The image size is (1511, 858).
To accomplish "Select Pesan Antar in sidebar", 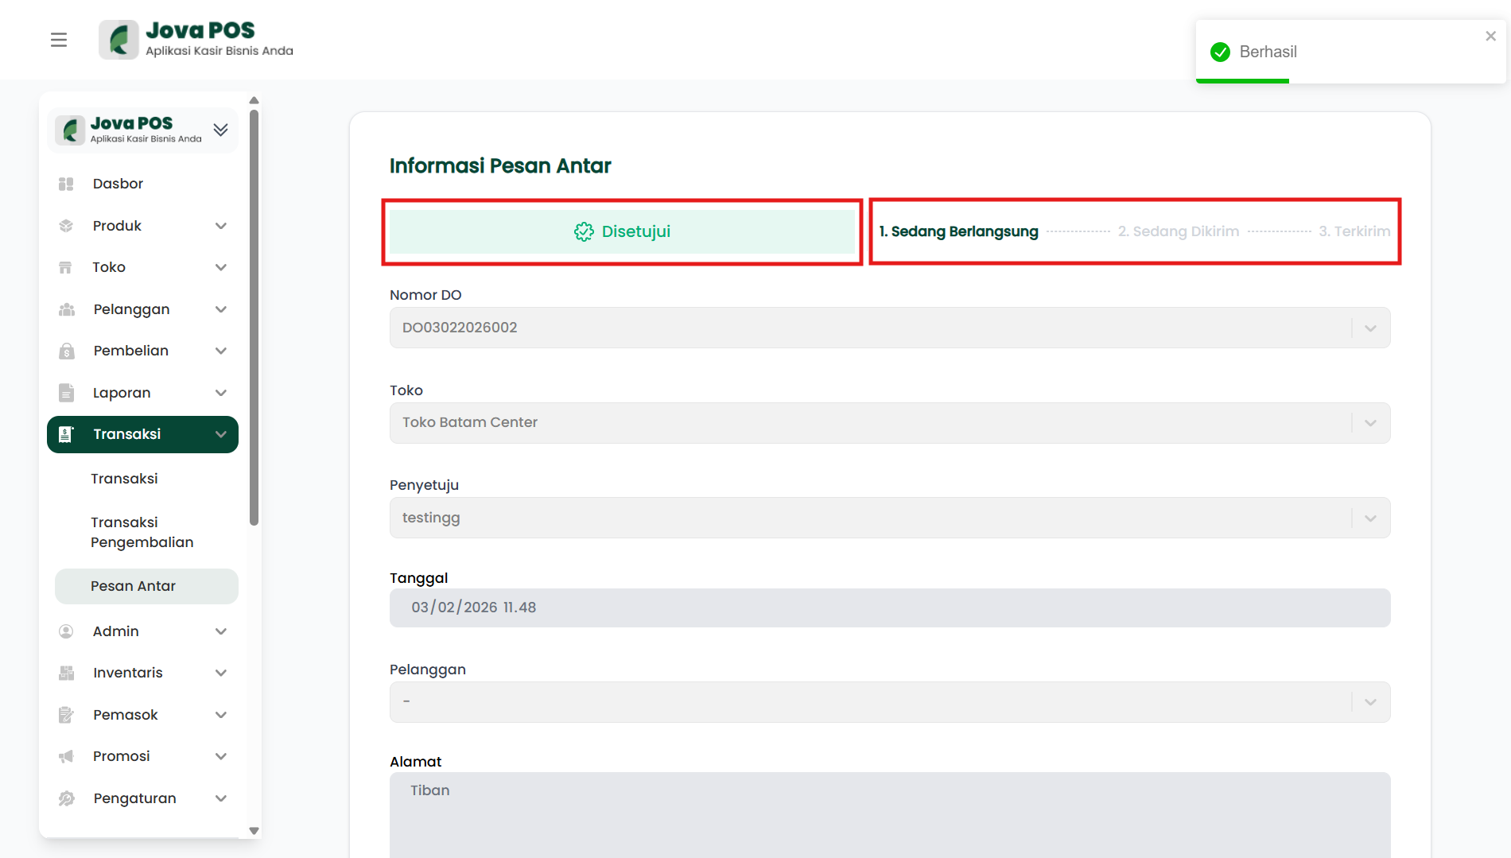I will click(x=133, y=586).
